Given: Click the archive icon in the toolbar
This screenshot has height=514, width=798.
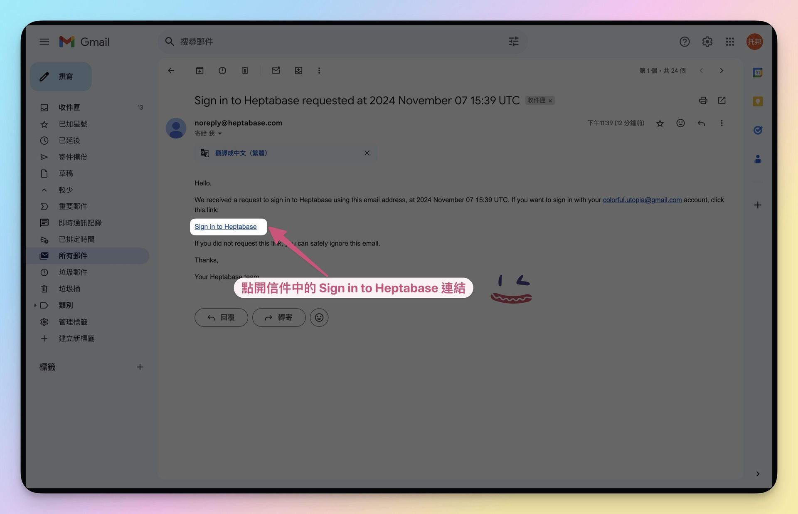Looking at the screenshot, I should pos(199,71).
